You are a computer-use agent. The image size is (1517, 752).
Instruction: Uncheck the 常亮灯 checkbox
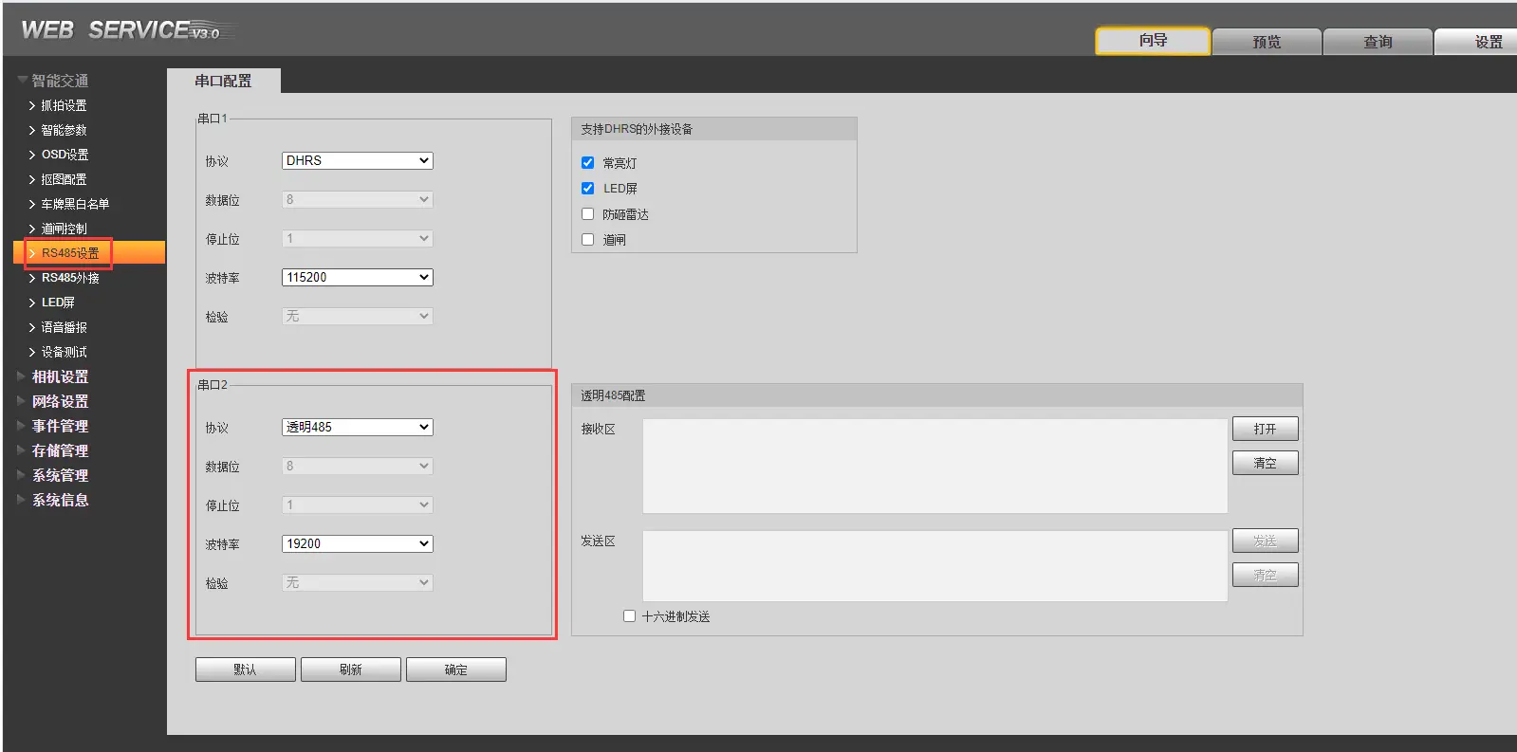click(x=588, y=163)
